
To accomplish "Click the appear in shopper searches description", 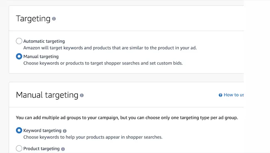I will tap(93, 137).
